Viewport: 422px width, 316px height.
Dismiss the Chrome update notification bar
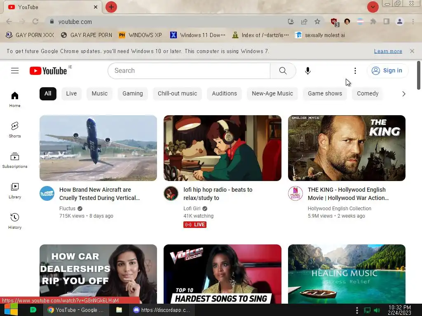[x=412, y=51]
